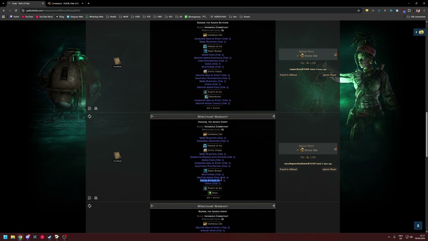Click seller name xapachex#3309
This screenshot has height=241, width=428.
coord(299,69)
